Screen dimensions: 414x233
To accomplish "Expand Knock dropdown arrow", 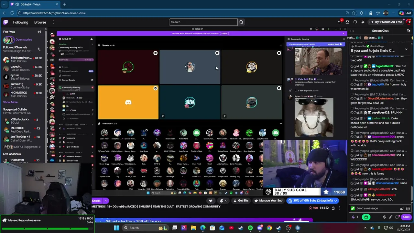I will pos(106,201).
